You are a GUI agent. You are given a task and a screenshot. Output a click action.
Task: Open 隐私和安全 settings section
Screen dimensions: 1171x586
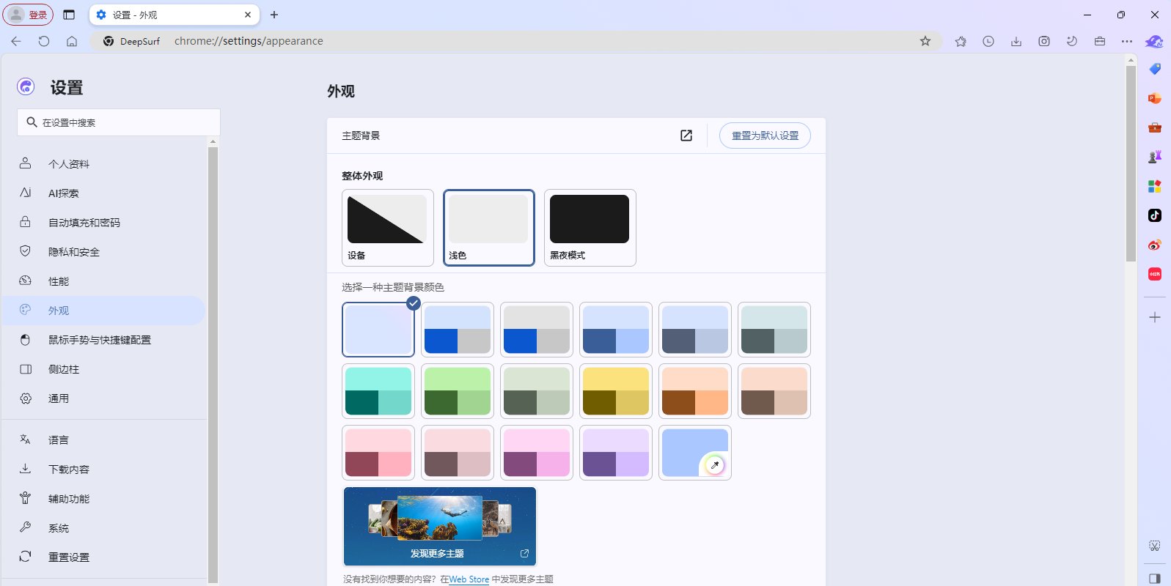[x=74, y=252]
